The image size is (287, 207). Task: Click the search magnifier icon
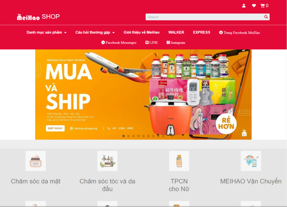coord(266,17)
